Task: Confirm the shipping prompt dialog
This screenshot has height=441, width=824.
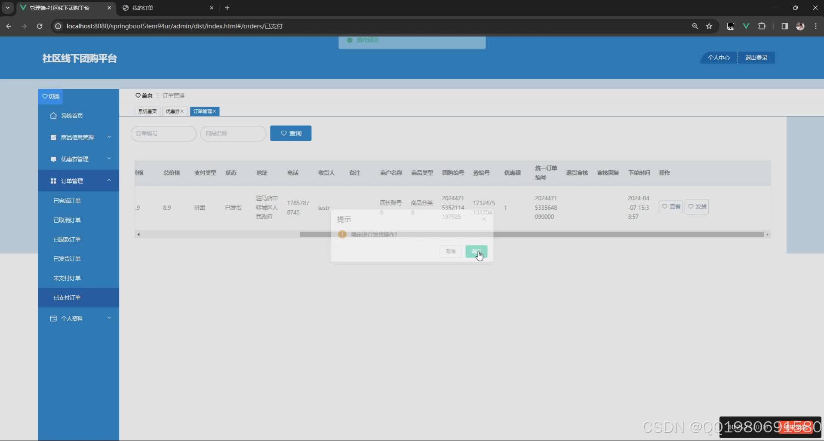Action: tap(476, 251)
